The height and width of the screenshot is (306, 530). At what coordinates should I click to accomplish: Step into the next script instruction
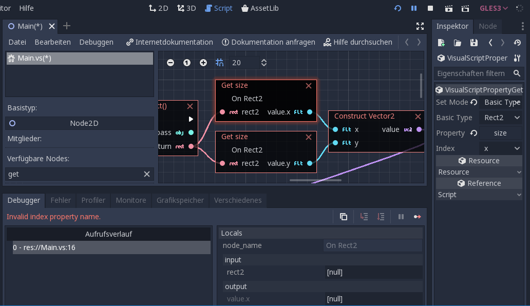pos(365,216)
